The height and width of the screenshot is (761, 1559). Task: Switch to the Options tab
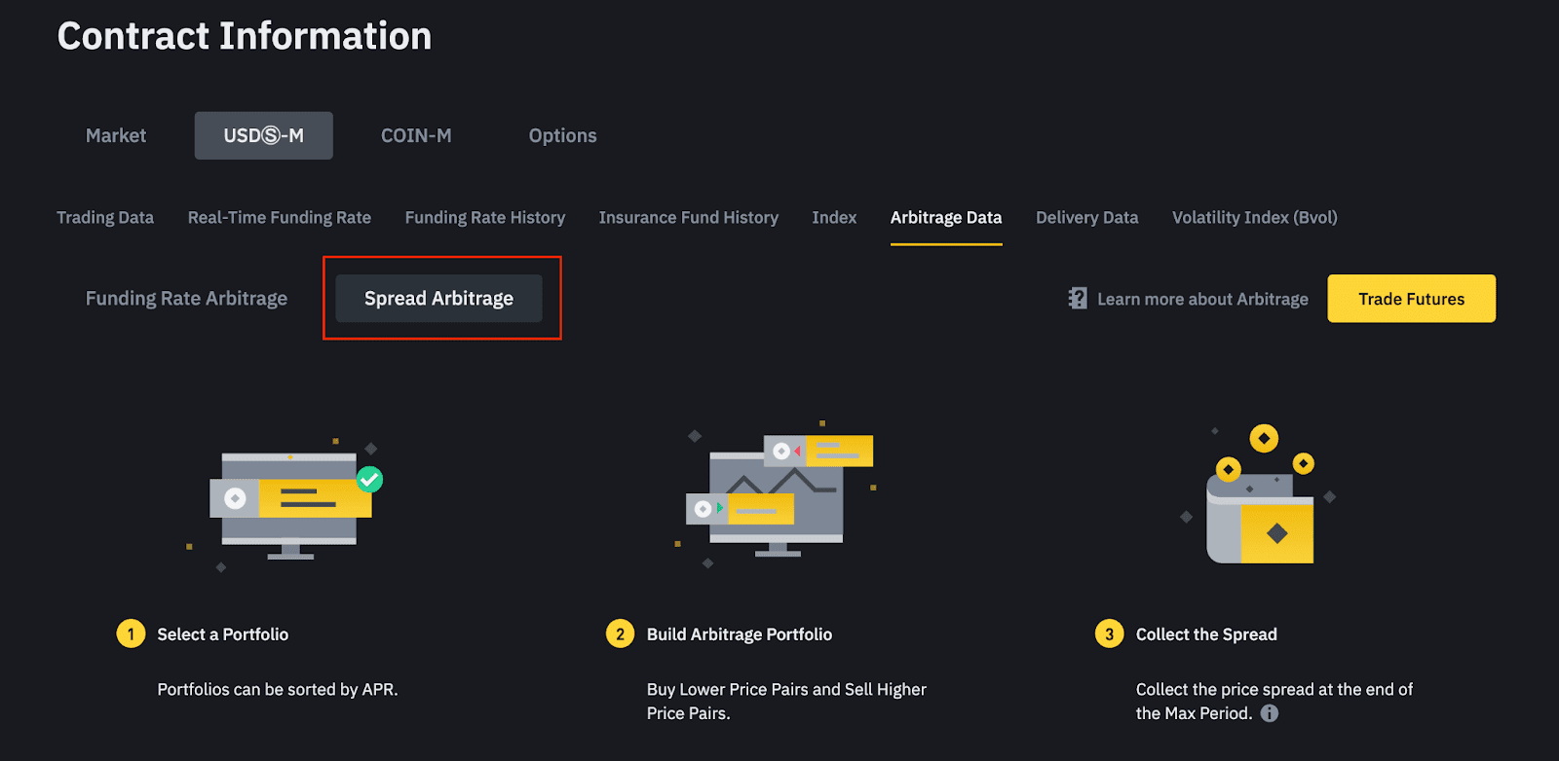click(x=562, y=136)
